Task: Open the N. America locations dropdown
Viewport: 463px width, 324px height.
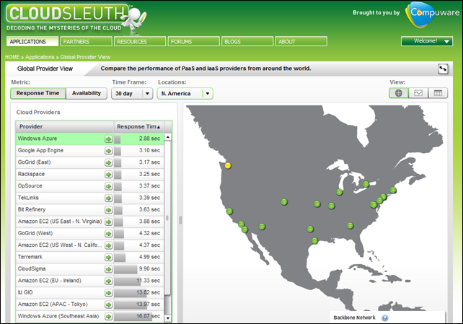Action: click(185, 94)
